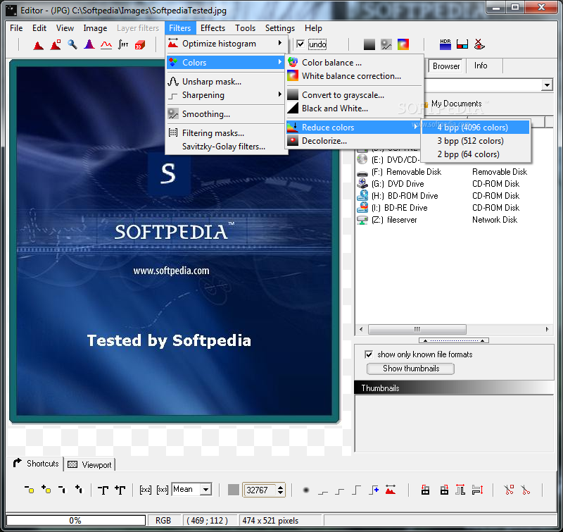Click the plus-T add text icon
The width and height of the screenshot is (563, 532).
120,490
